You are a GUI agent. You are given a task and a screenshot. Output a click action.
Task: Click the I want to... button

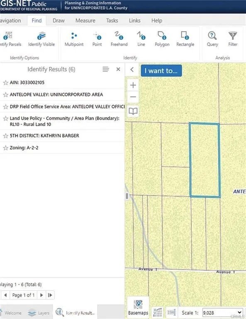click(x=161, y=71)
